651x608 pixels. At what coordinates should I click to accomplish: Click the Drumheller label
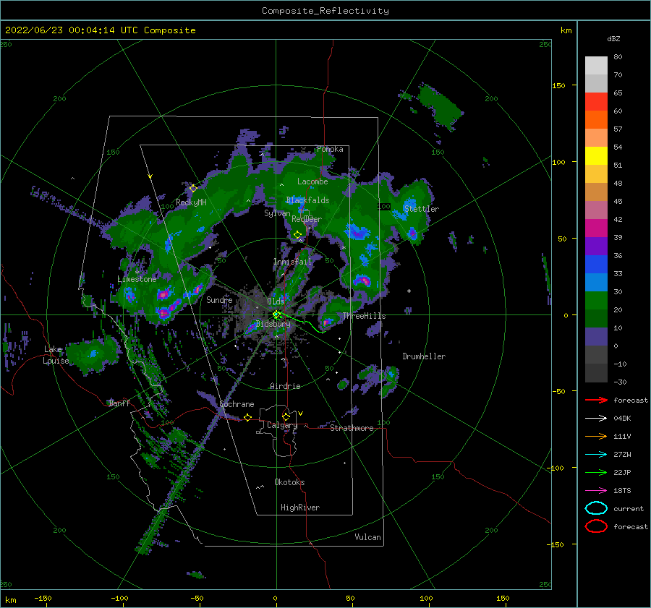424,356
